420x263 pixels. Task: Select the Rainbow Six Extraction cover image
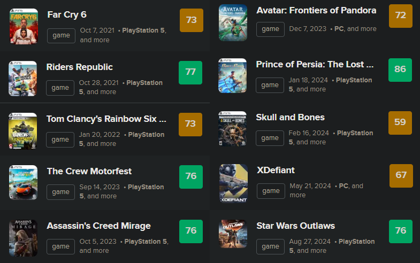click(23, 130)
